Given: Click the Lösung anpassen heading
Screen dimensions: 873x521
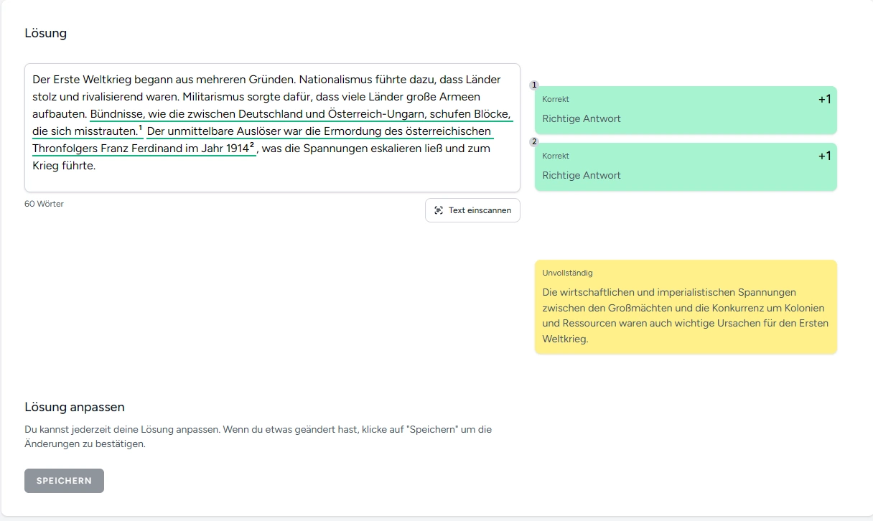Looking at the screenshot, I should pyautogui.click(x=75, y=407).
